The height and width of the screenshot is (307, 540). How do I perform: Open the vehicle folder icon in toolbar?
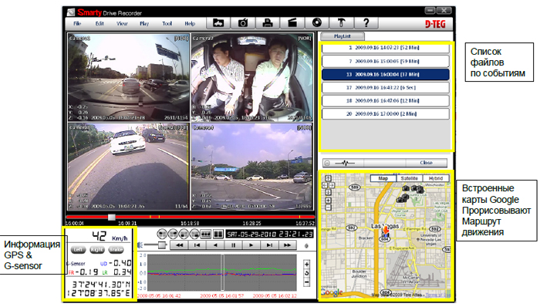(x=218, y=23)
